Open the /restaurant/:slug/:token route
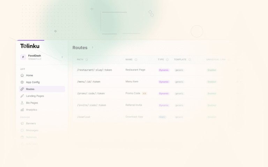The height and width of the screenshot is (167, 268). point(94,70)
